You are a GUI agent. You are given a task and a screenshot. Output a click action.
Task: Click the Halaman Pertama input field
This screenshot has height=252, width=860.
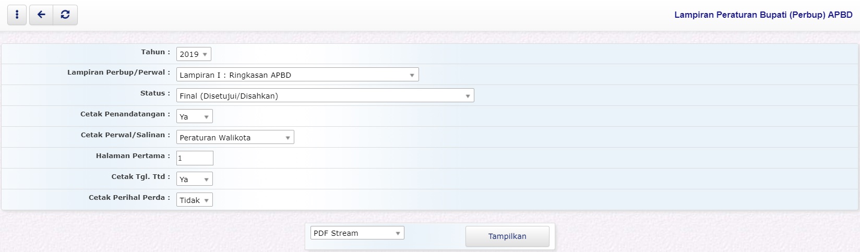click(195, 158)
